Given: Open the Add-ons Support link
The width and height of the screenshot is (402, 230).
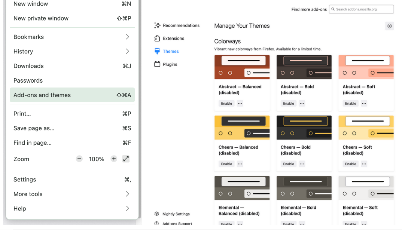Looking at the screenshot, I should [x=173, y=224].
